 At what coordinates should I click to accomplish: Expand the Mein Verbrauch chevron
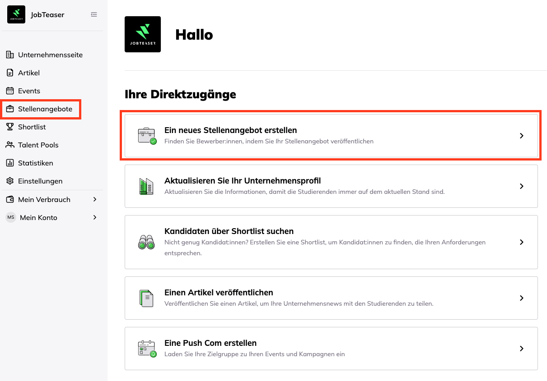(x=94, y=199)
